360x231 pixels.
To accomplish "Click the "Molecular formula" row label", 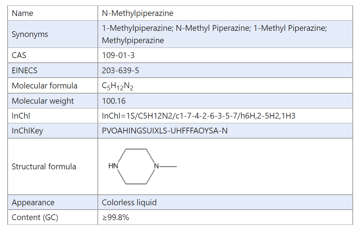I will coord(45,86).
